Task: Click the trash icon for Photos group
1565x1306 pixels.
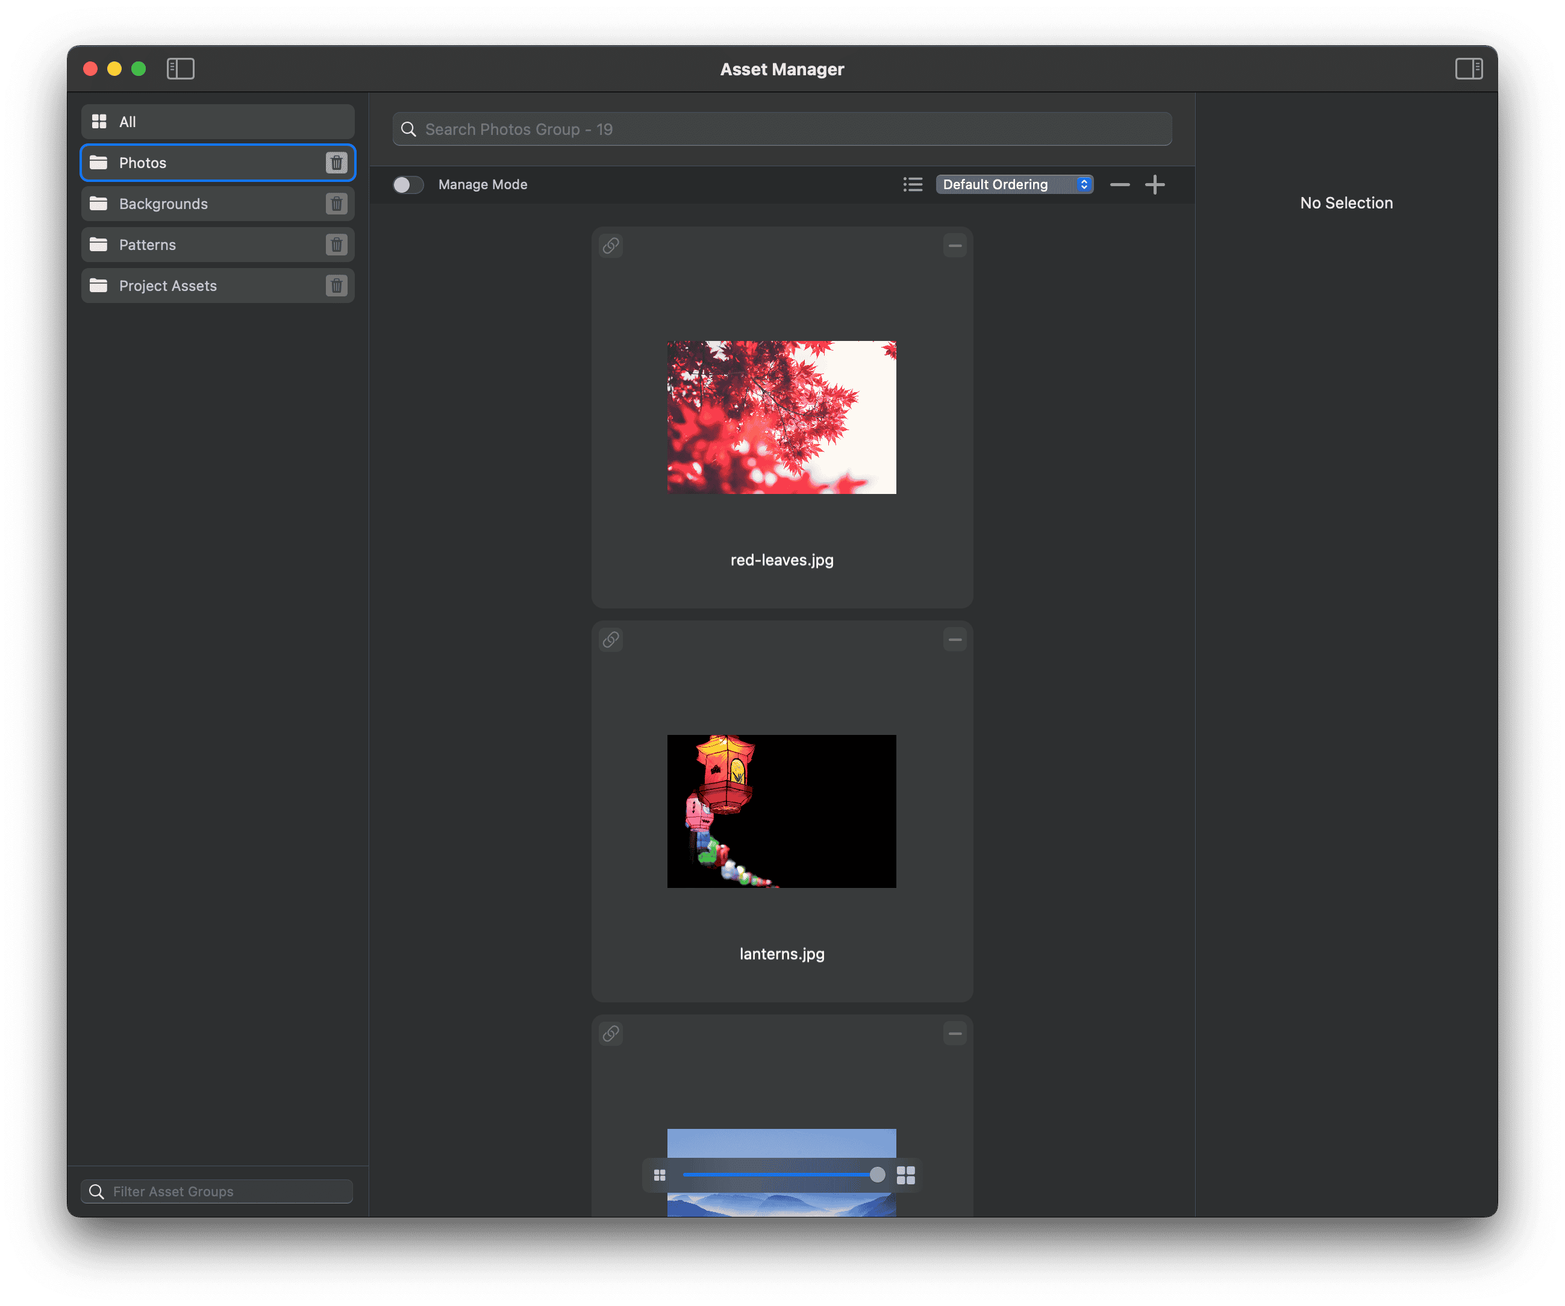Action: coord(336,163)
